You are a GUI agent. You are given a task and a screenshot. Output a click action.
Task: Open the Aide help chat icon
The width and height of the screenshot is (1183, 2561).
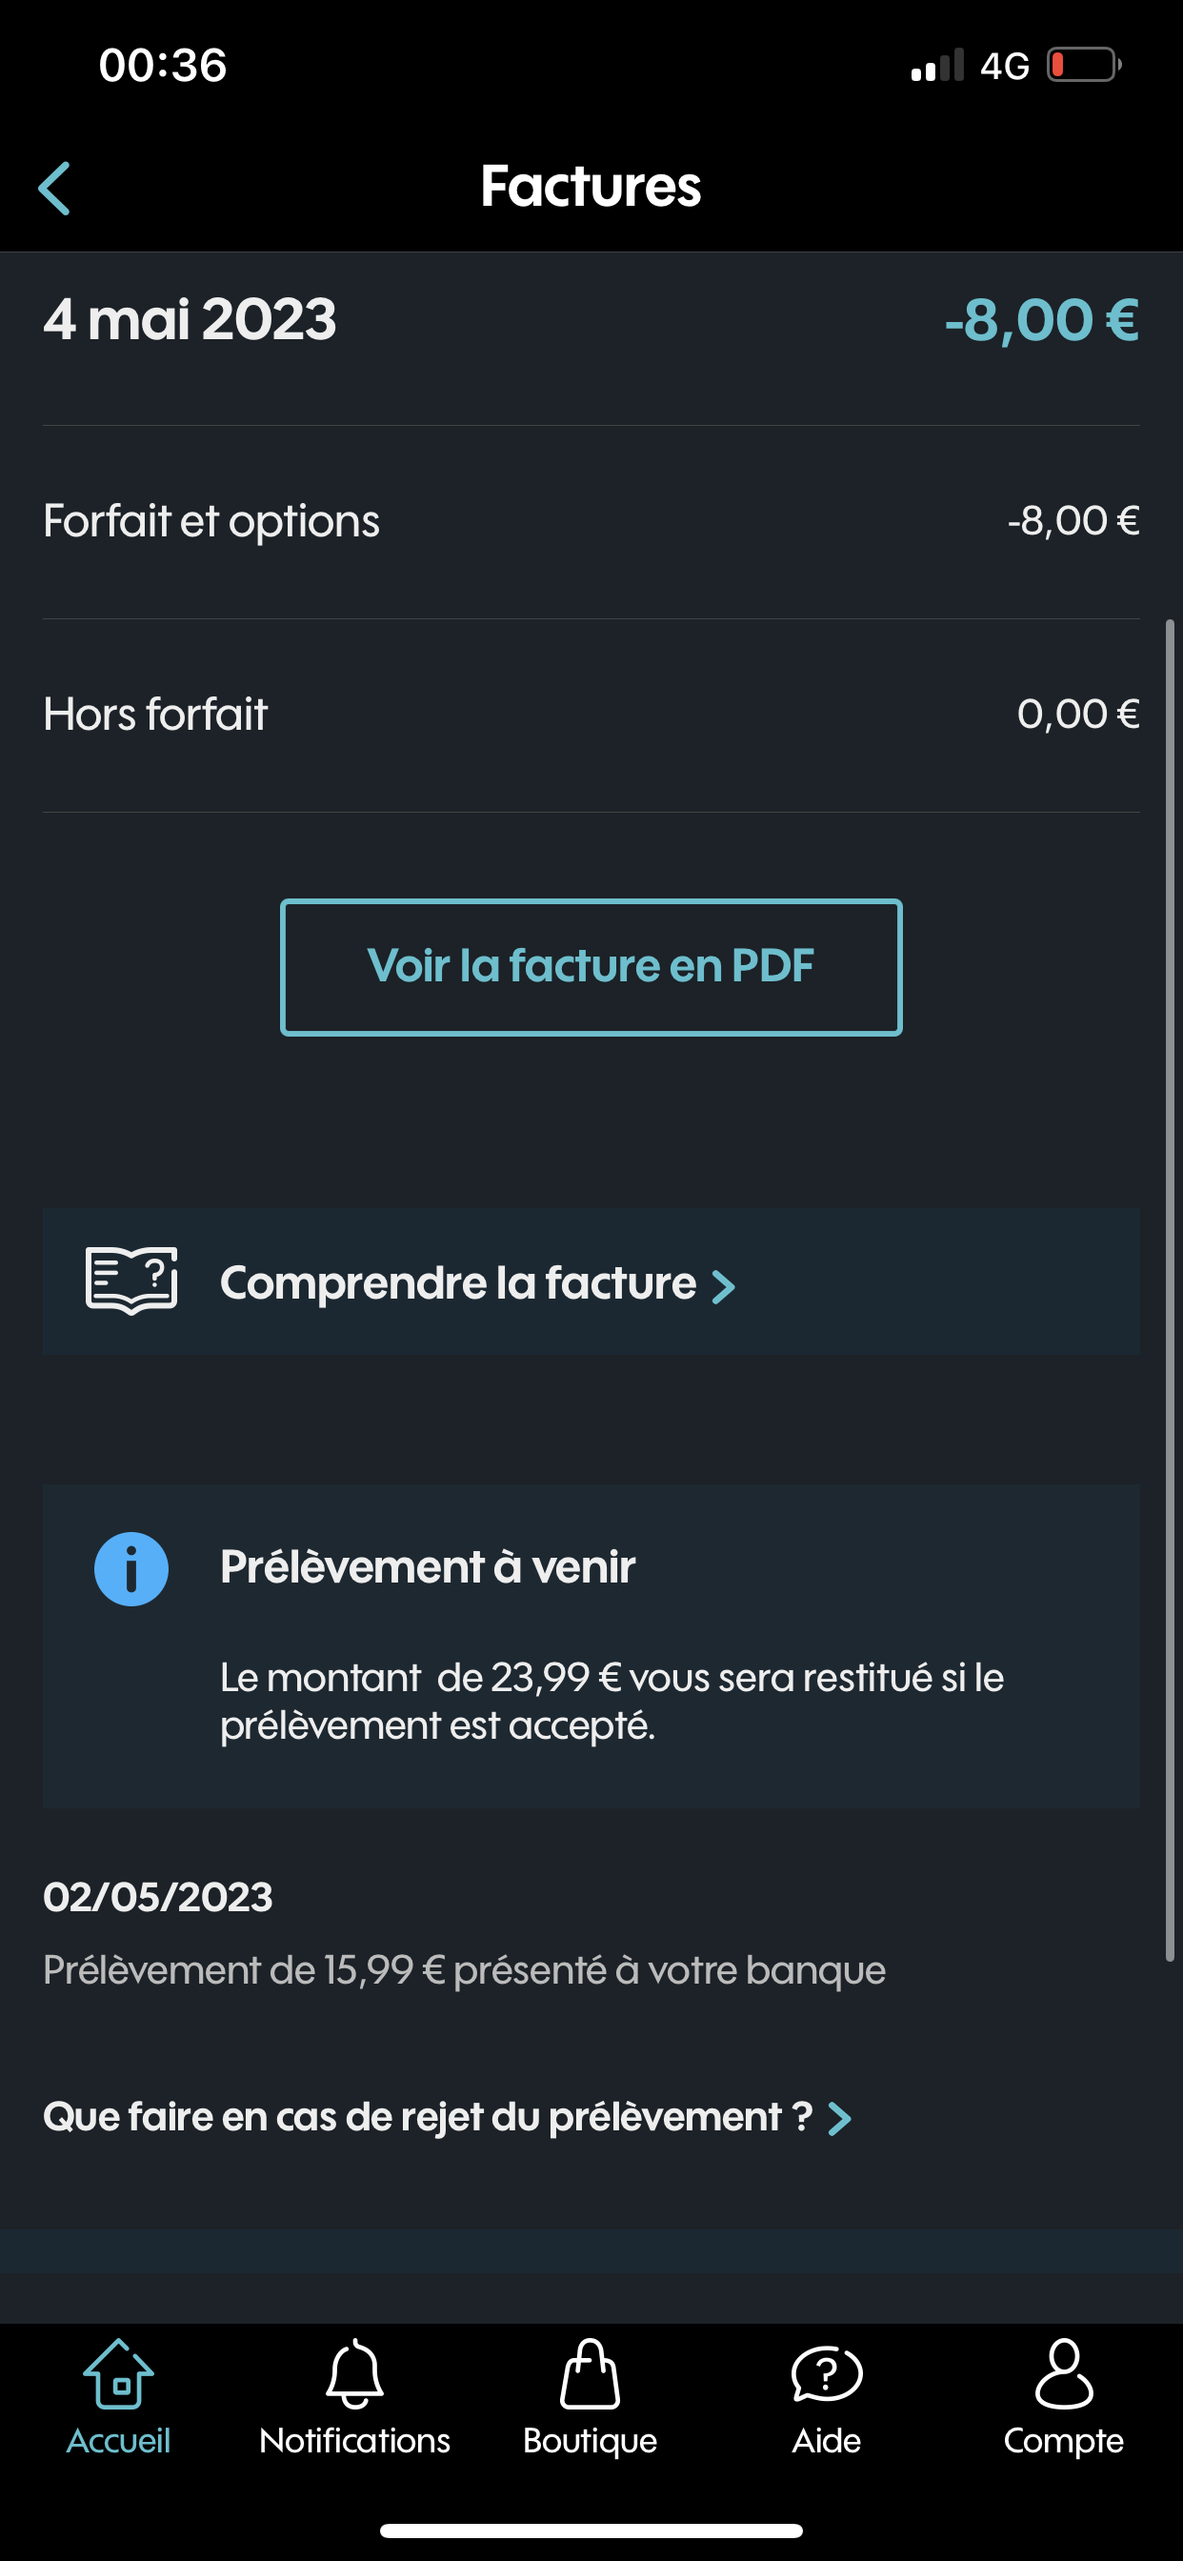(827, 2371)
